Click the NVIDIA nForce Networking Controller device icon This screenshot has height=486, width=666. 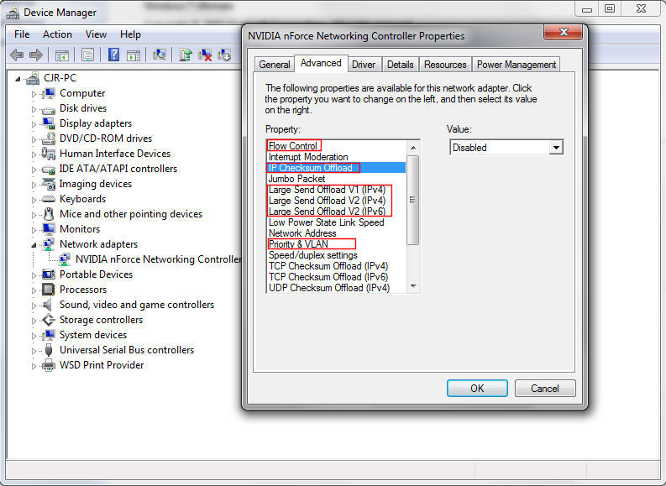(65, 259)
